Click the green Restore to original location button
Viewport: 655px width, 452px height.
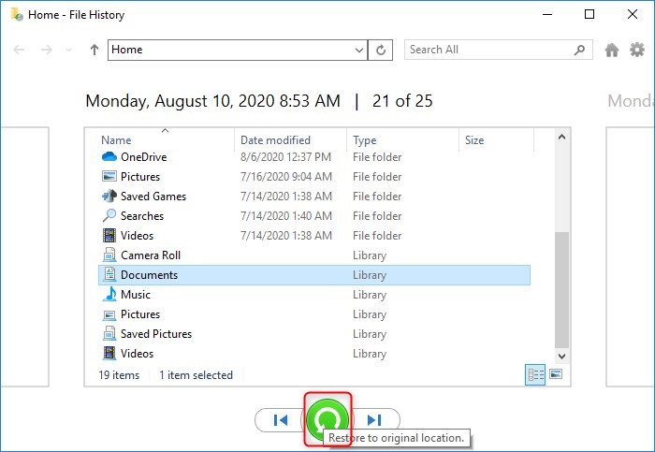pyautogui.click(x=327, y=419)
